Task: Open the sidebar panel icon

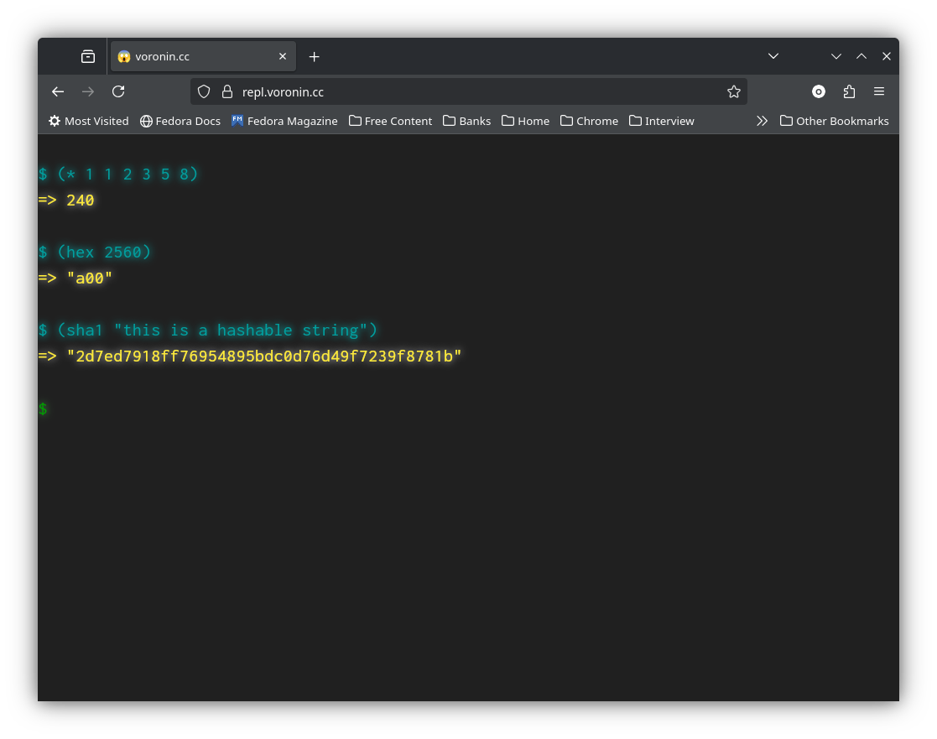Action: pyautogui.click(x=87, y=56)
